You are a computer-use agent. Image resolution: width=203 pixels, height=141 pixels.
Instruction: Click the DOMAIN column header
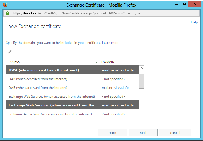119,62
